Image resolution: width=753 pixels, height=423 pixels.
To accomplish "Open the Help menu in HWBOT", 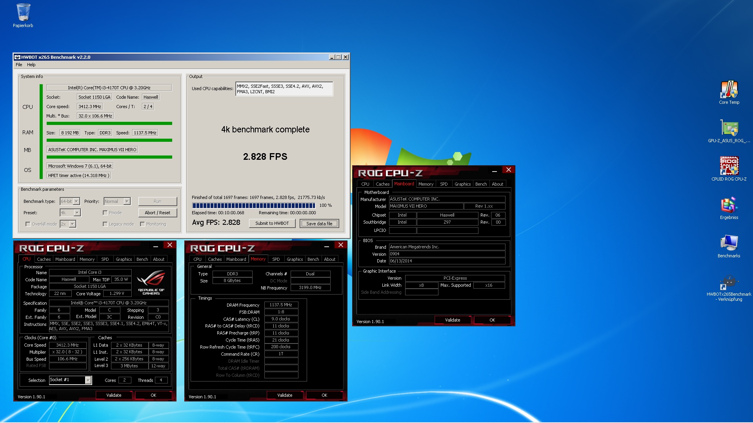I will (x=31, y=65).
